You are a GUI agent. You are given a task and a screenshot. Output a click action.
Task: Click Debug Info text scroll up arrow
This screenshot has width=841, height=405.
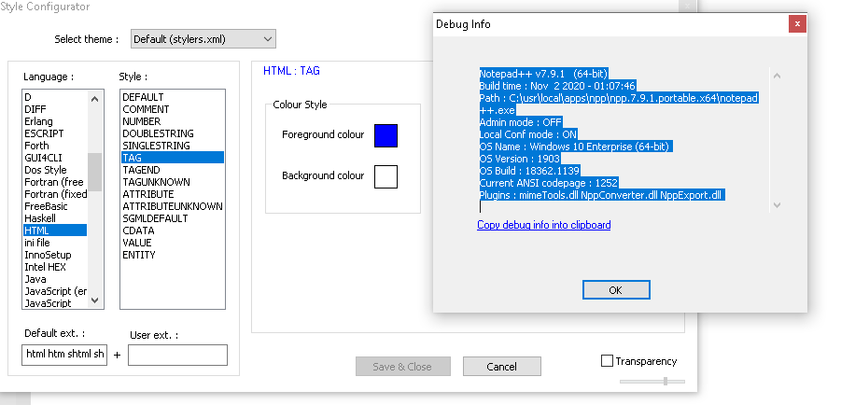[777, 76]
